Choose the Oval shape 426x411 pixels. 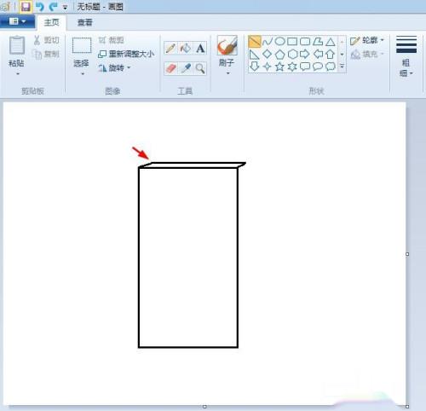280,42
